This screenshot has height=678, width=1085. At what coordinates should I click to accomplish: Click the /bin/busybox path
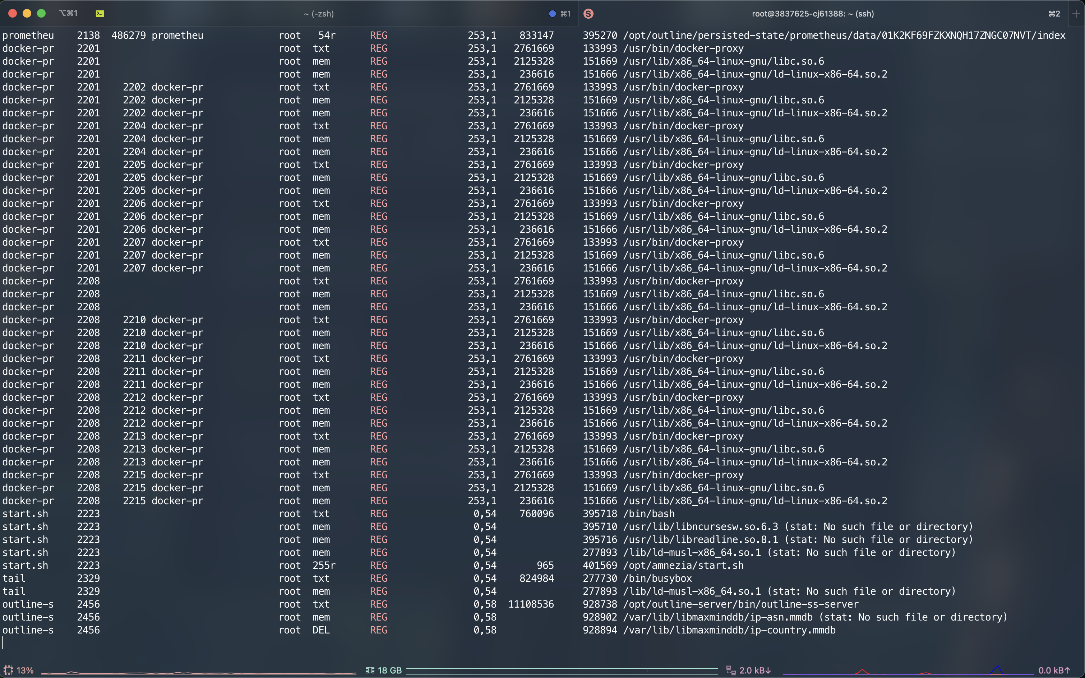coord(657,579)
